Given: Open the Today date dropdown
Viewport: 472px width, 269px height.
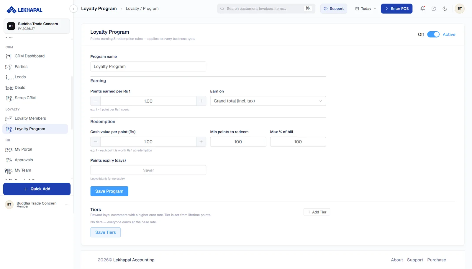Looking at the screenshot, I should coord(366,9).
